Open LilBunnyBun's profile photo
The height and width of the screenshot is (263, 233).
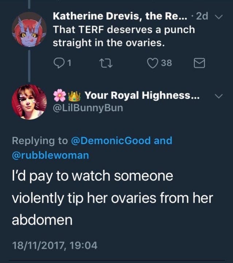tap(29, 102)
